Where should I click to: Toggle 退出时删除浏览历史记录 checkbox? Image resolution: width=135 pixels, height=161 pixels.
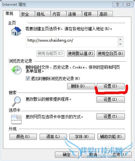28,78
